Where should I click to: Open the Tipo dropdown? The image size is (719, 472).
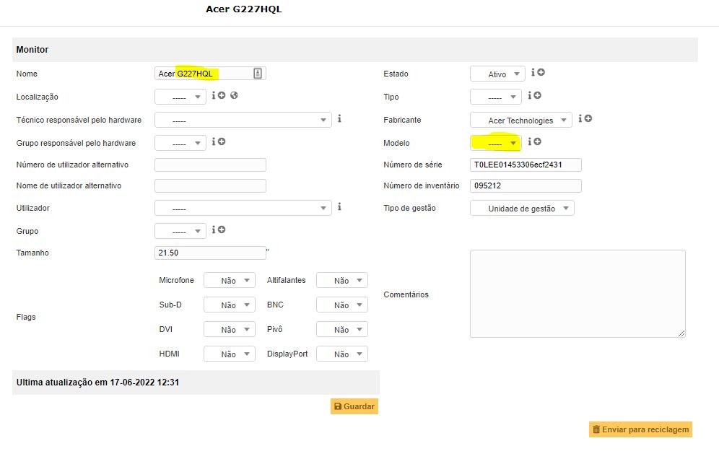pyautogui.click(x=496, y=97)
